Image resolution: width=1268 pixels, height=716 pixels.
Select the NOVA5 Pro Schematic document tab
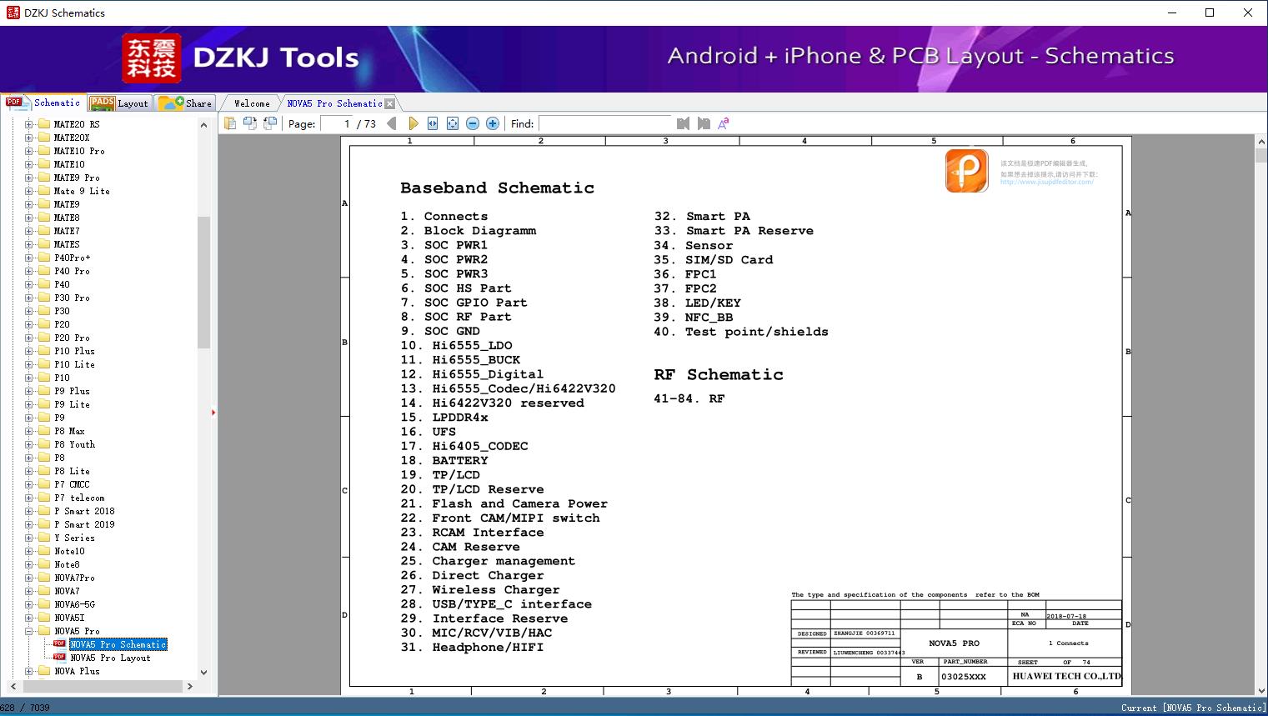coord(334,103)
